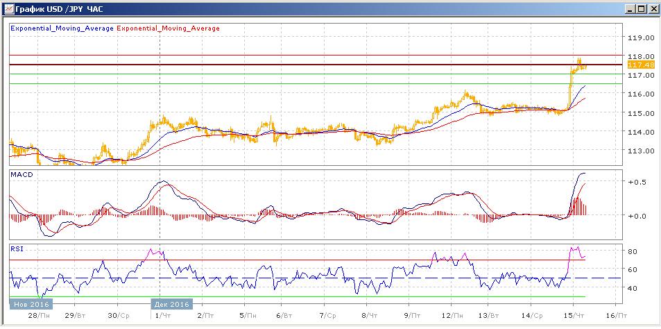Click the Ноя 2016 month marker
Screen dimensions: 661x329
[x=30, y=304]
